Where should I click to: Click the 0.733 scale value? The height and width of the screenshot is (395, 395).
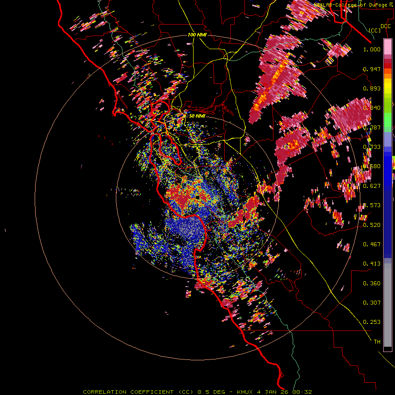click(x=372, y=147)
